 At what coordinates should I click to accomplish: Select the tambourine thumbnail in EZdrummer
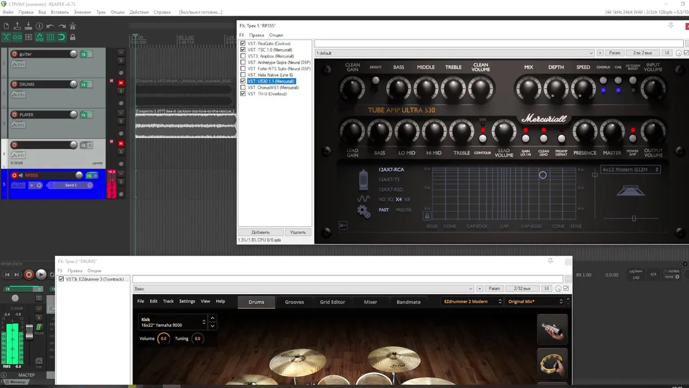(552, 363)
